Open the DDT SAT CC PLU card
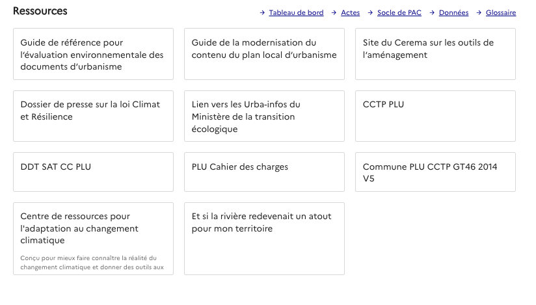This screenshot has height=305, width=536. click(x=93, y=172)
